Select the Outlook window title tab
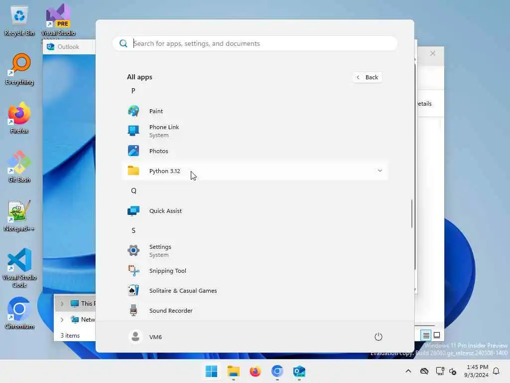The width and height of the screenshot is (510, 383). pos(68,46)
